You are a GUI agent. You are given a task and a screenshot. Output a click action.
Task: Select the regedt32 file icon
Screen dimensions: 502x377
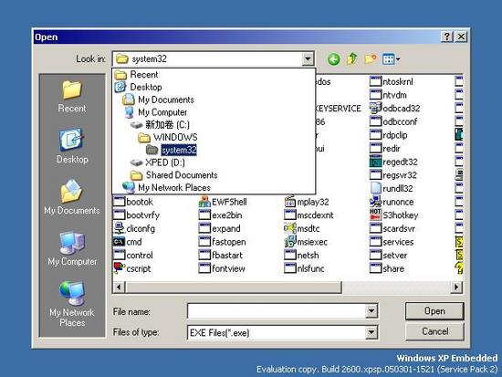click(x=375, y=162)
